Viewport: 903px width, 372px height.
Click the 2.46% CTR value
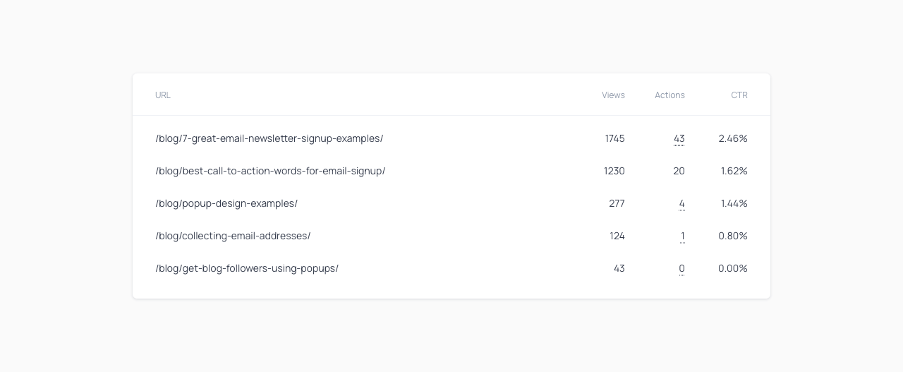(732, 138)
